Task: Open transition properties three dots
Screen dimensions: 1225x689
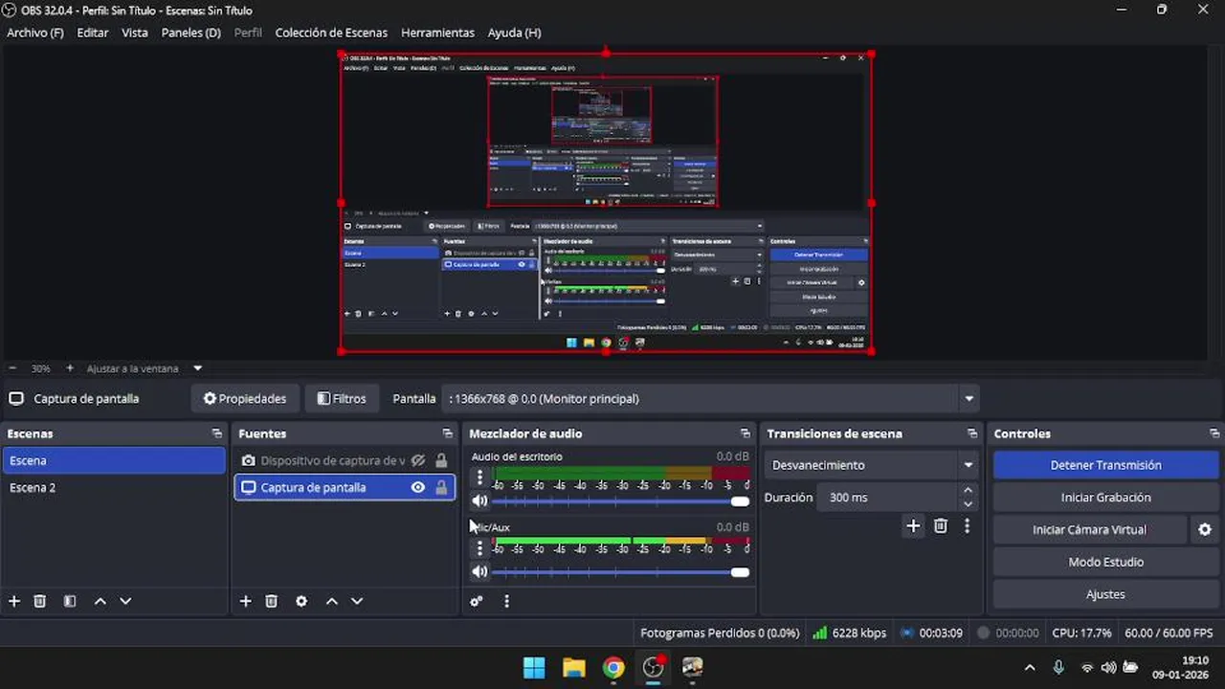Action: [x=968, y=525]
